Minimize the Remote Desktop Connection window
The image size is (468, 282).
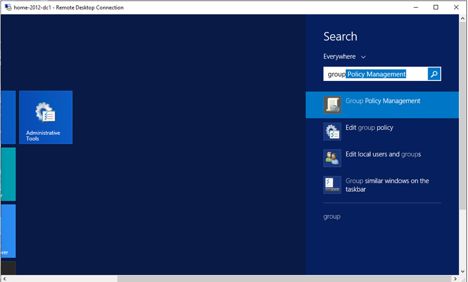click(x=416, y=7)
